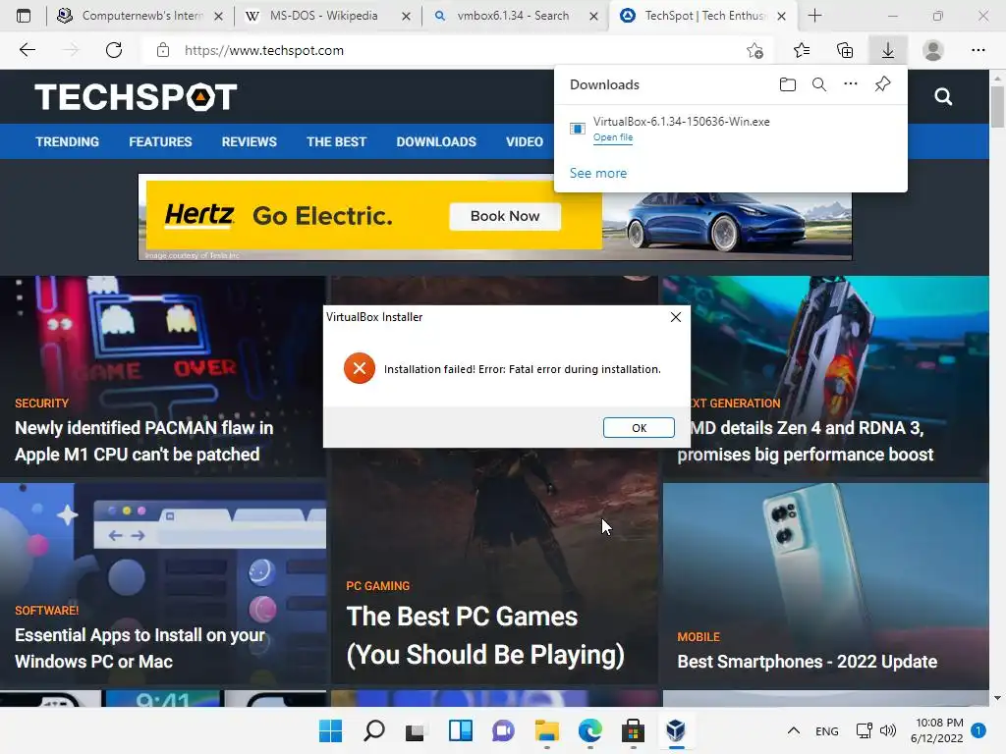Open the notification count badge
The height and width of the screenshot is (754, 1006).
pos(978,730)
